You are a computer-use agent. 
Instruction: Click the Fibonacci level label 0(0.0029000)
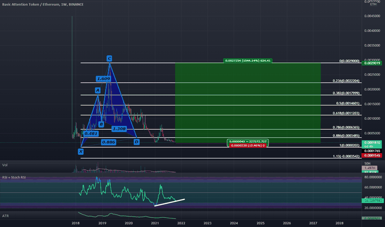[x=349, y=61]
